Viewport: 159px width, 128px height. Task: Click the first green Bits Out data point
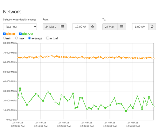(x=18, y=98)
